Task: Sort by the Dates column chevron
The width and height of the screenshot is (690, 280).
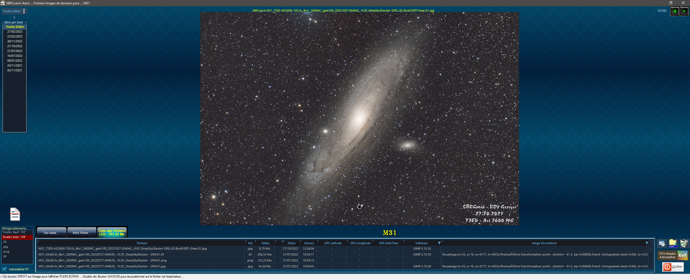Action: pos(282,241)
